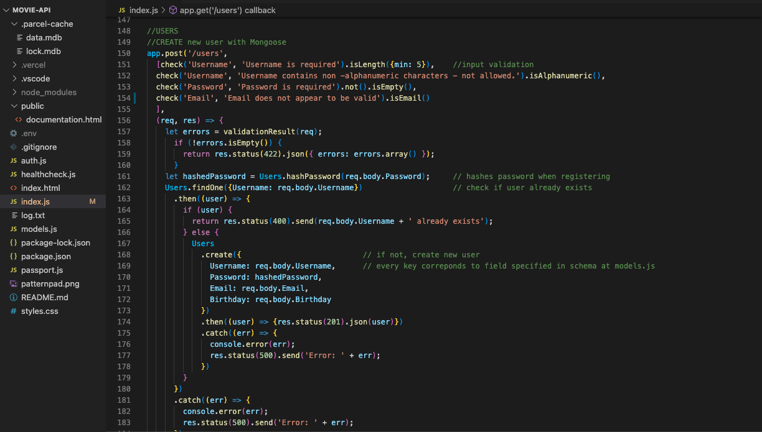
Task: Click 'Password: hashedPassword' on line 170
Action: 264,277
